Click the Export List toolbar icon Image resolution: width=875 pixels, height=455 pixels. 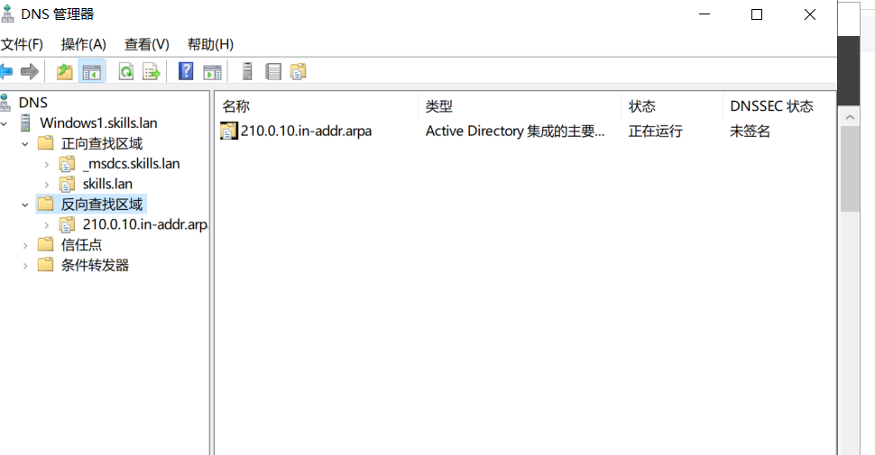point(151,71)
